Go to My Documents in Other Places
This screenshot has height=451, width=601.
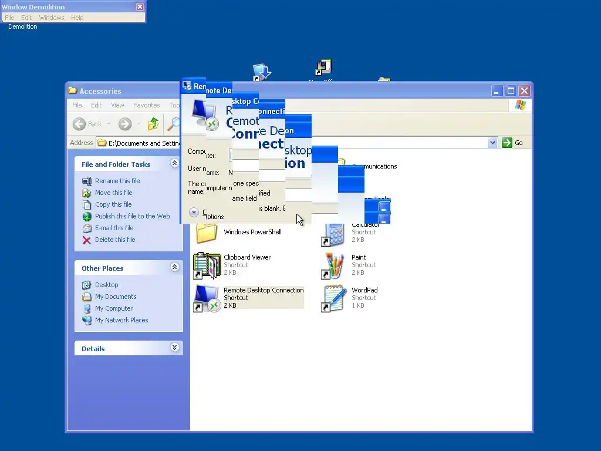click(x=116, y=297)
